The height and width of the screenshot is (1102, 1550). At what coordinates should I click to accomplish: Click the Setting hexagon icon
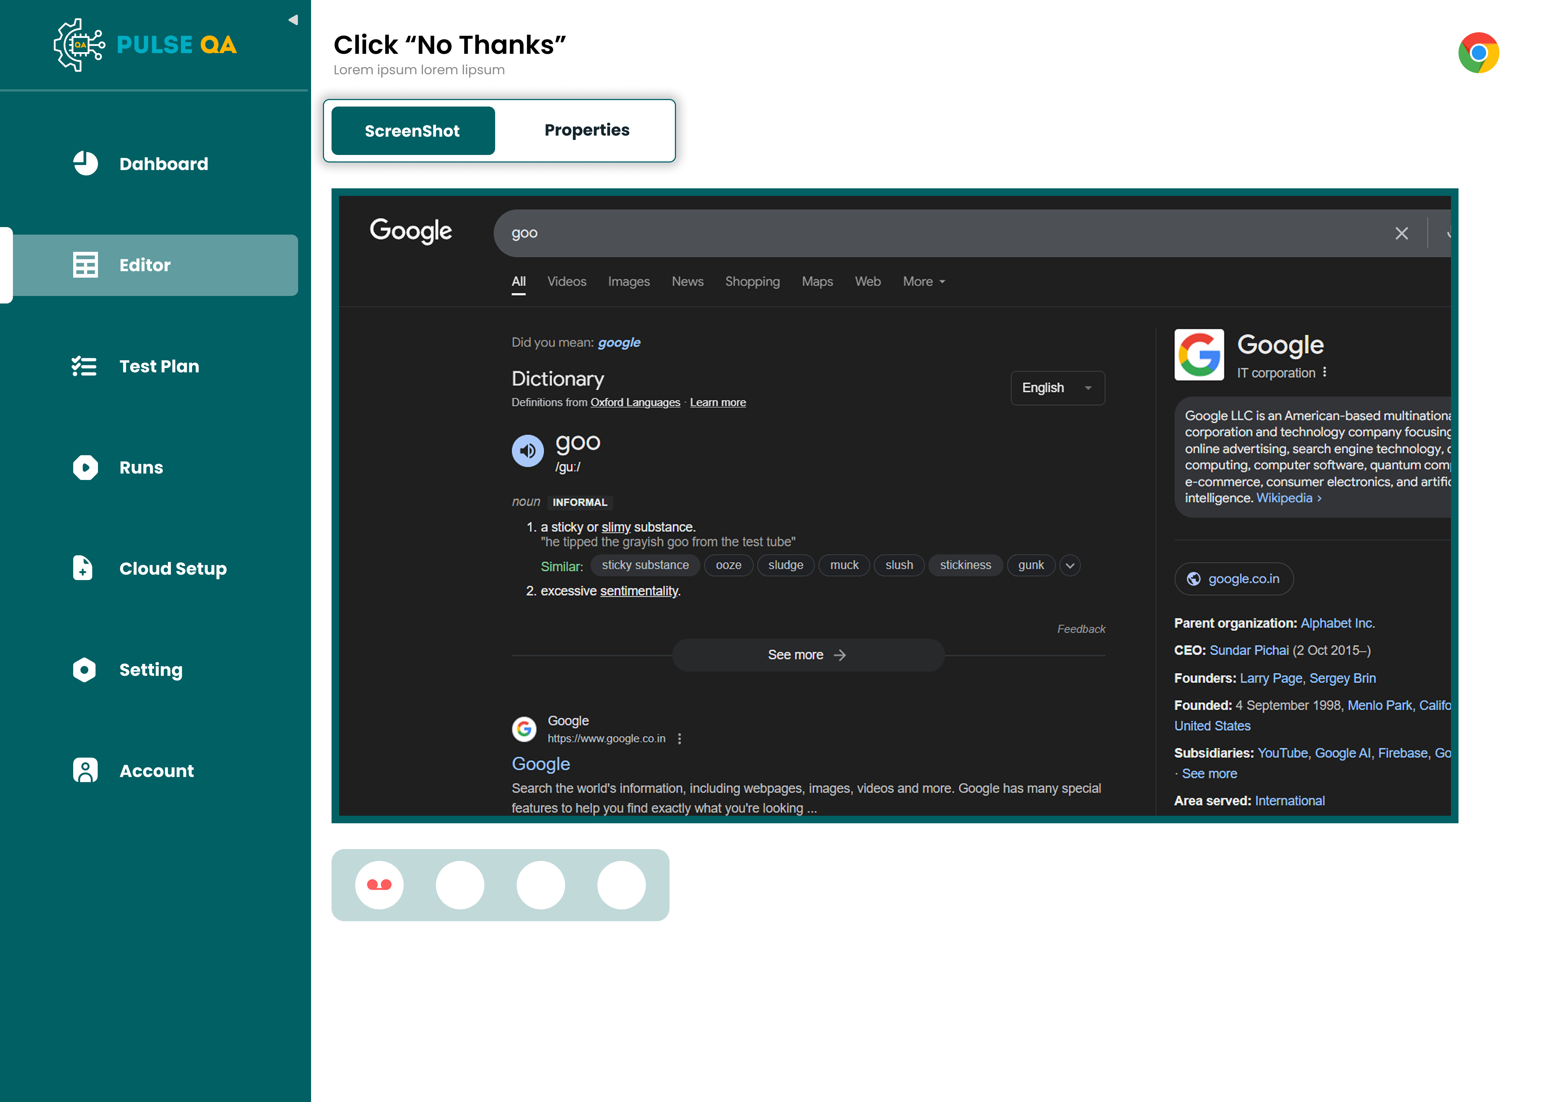point(85,669)
